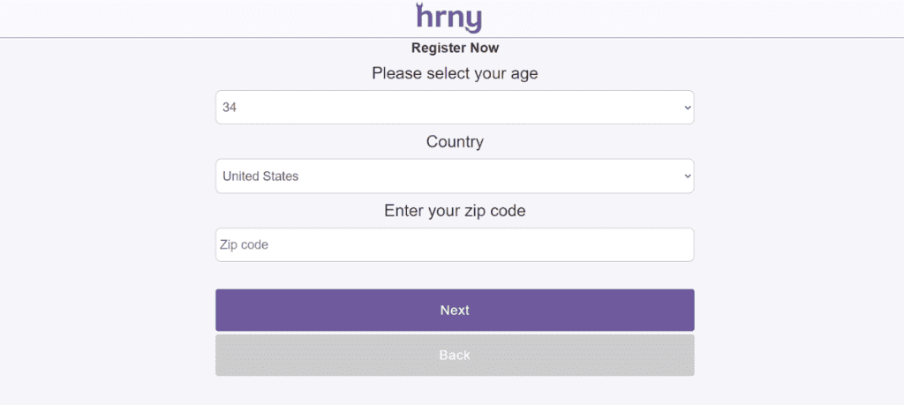Click the Zip code placeholder text
The height and width of the screenshot is (405, 904).
(244, 244)
